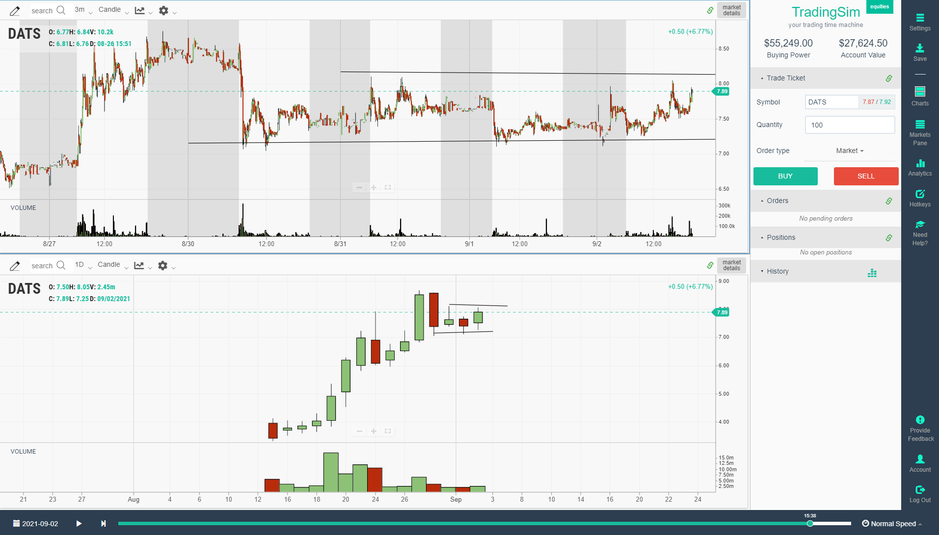Switch to market details on the top chart

coord(731,10)
